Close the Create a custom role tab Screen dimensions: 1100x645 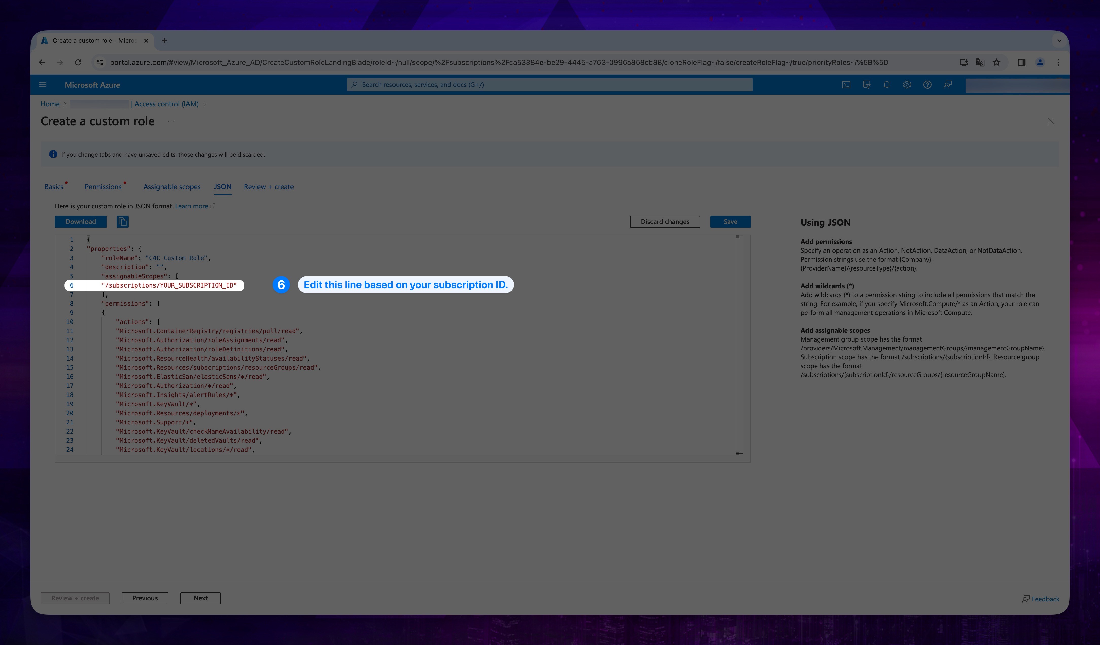click(x=146, y=41)
